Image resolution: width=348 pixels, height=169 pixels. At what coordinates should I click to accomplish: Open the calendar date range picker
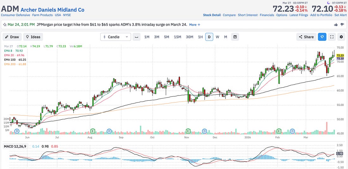(235, 37)
